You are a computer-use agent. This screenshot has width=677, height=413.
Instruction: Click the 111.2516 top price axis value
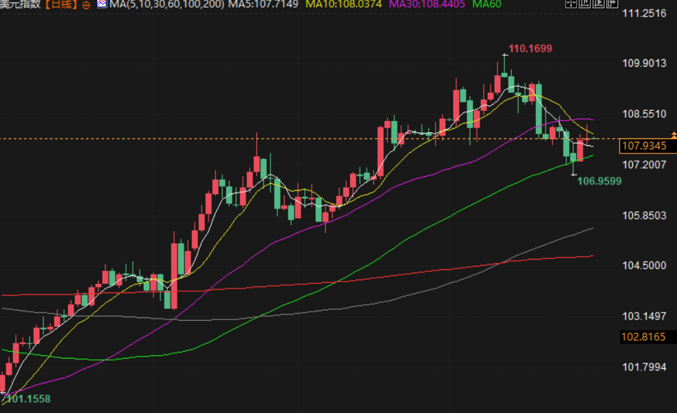(644, 13)
